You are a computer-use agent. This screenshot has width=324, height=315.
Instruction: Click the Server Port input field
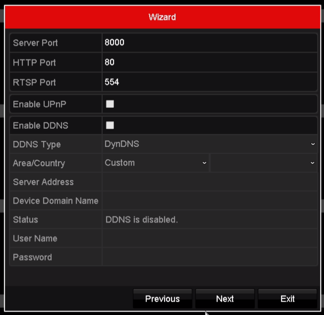tap(209, 43)
